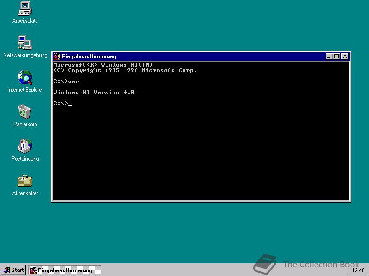Maximize the Eingabeaufforderung window

click(x=337, y=56)
